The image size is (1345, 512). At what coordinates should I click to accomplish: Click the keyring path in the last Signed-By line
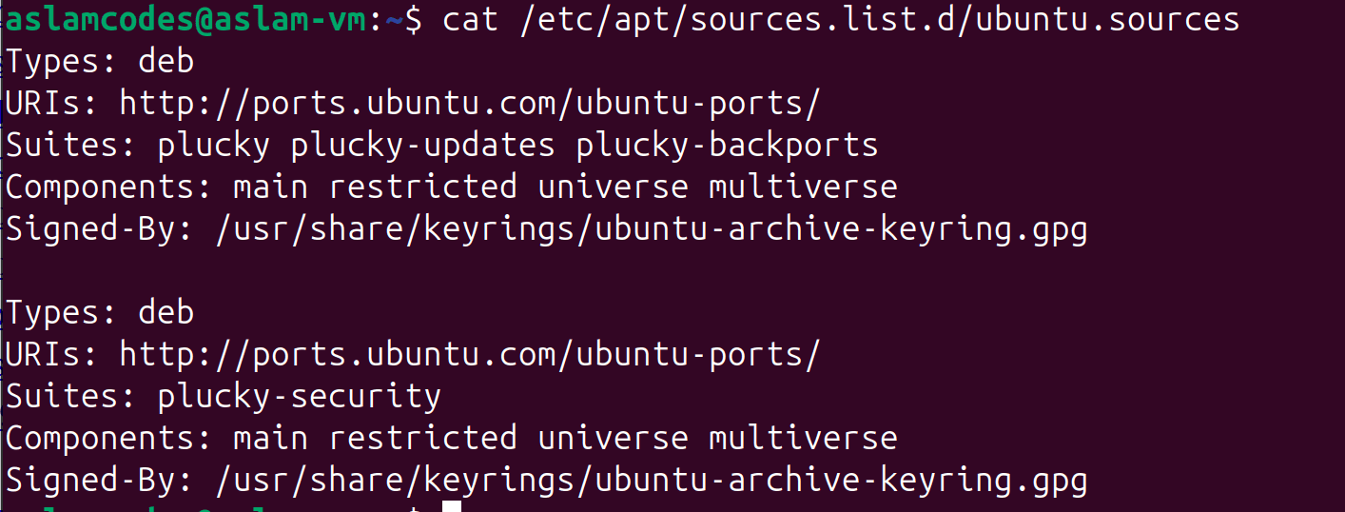pyautogui.click(x=651, y=480)
